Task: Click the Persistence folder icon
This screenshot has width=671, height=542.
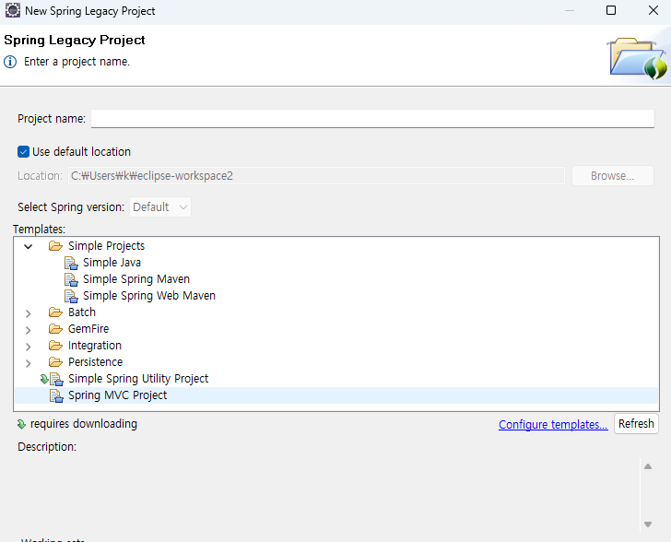Action: coord(55,362)
